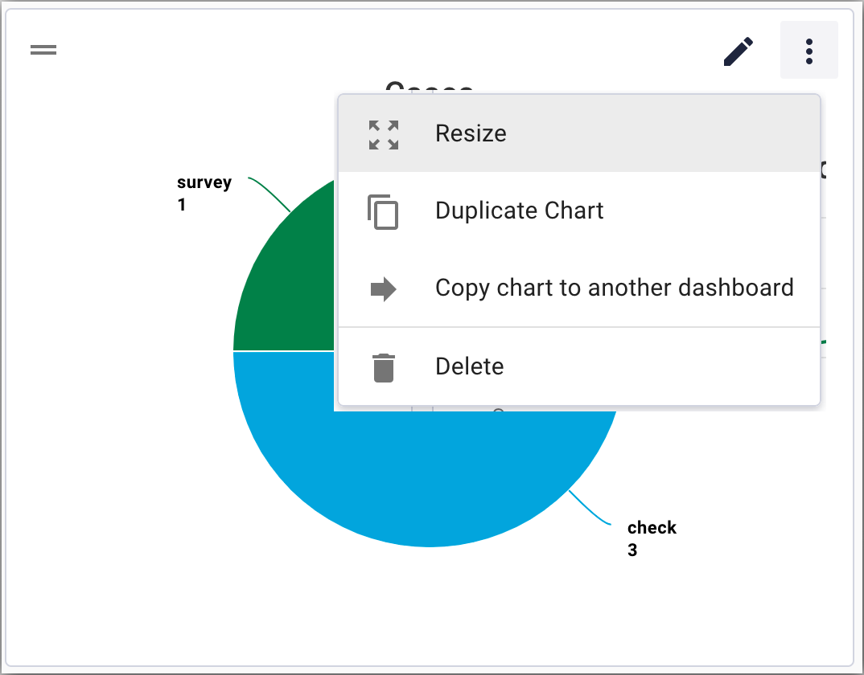
Task: Select the pencil edit icon on the chart card
Action: tap(738, 50)
